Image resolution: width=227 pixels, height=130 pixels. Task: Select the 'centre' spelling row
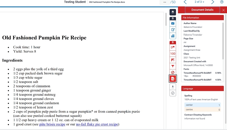coord(203,110)
